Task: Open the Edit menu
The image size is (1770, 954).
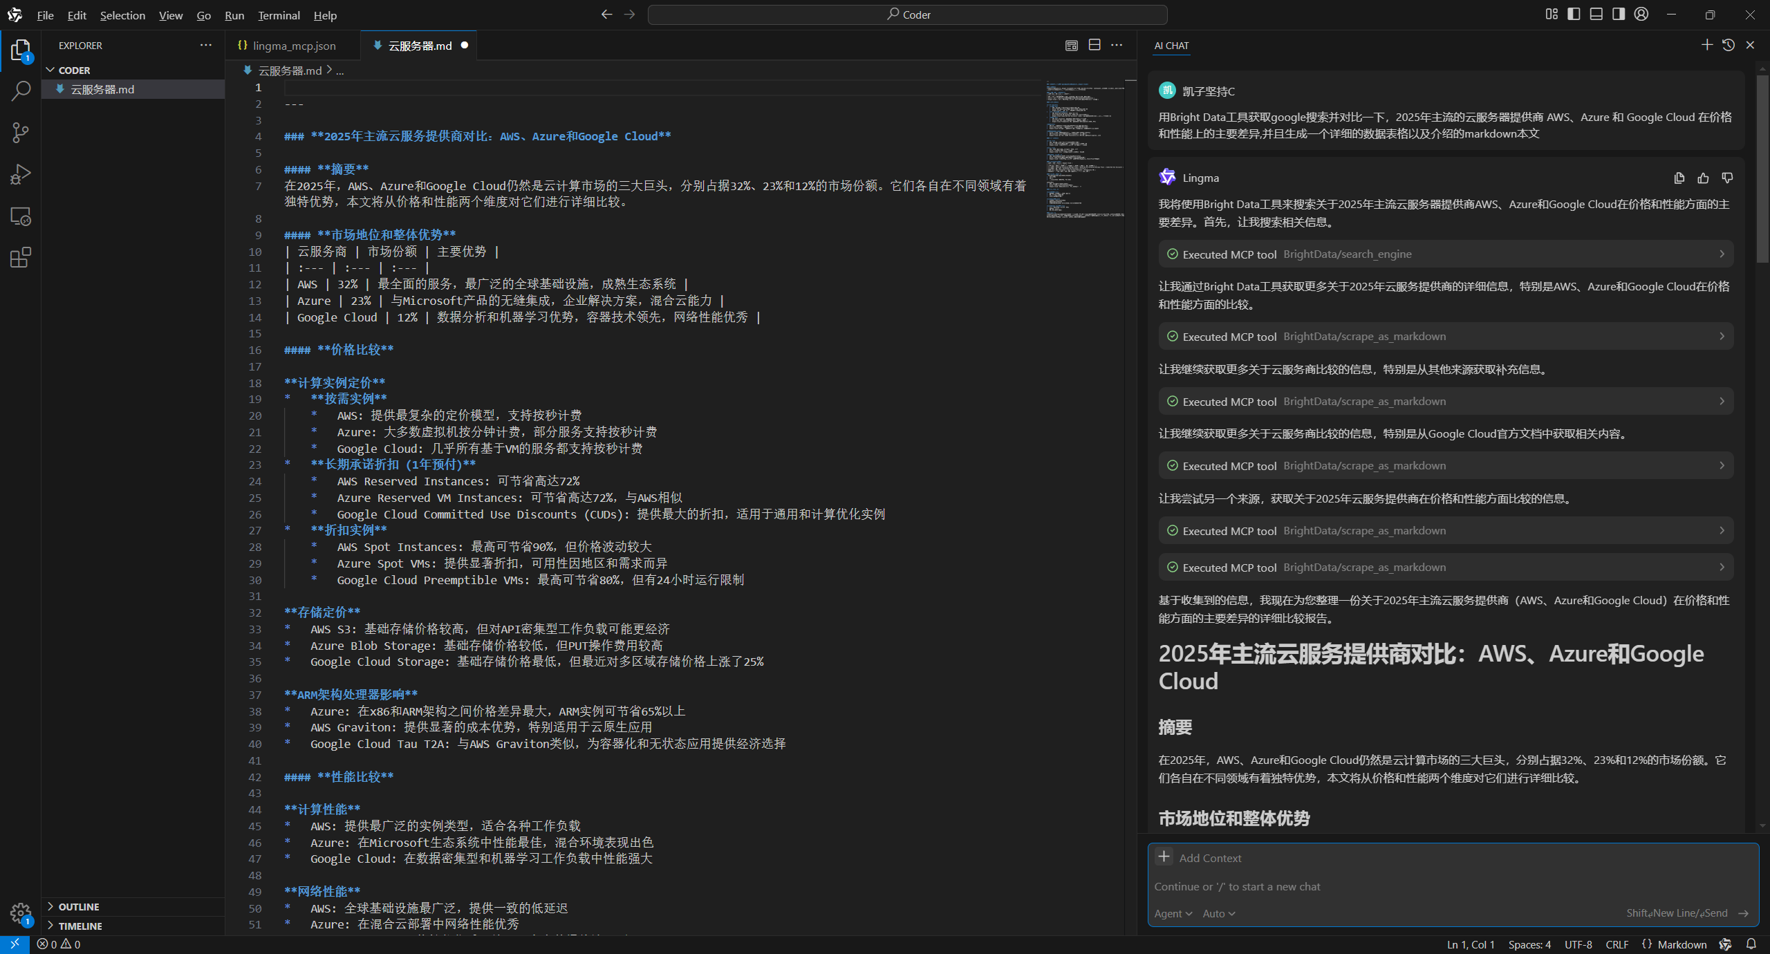Action: (77, 15)
